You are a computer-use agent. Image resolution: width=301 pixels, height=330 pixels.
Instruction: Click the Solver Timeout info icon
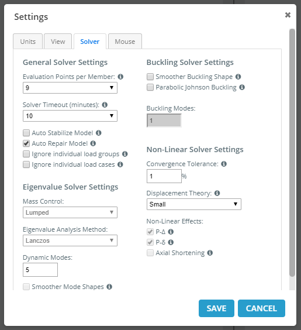click(105, 105)
